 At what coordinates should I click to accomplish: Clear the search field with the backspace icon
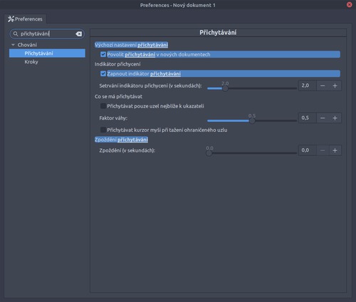[x=79, y=34]
